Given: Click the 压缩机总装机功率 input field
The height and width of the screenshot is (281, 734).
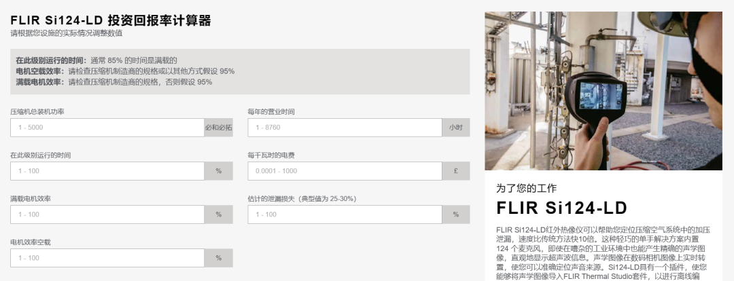Looking at the screenshot, I should (x=107, y=128).
